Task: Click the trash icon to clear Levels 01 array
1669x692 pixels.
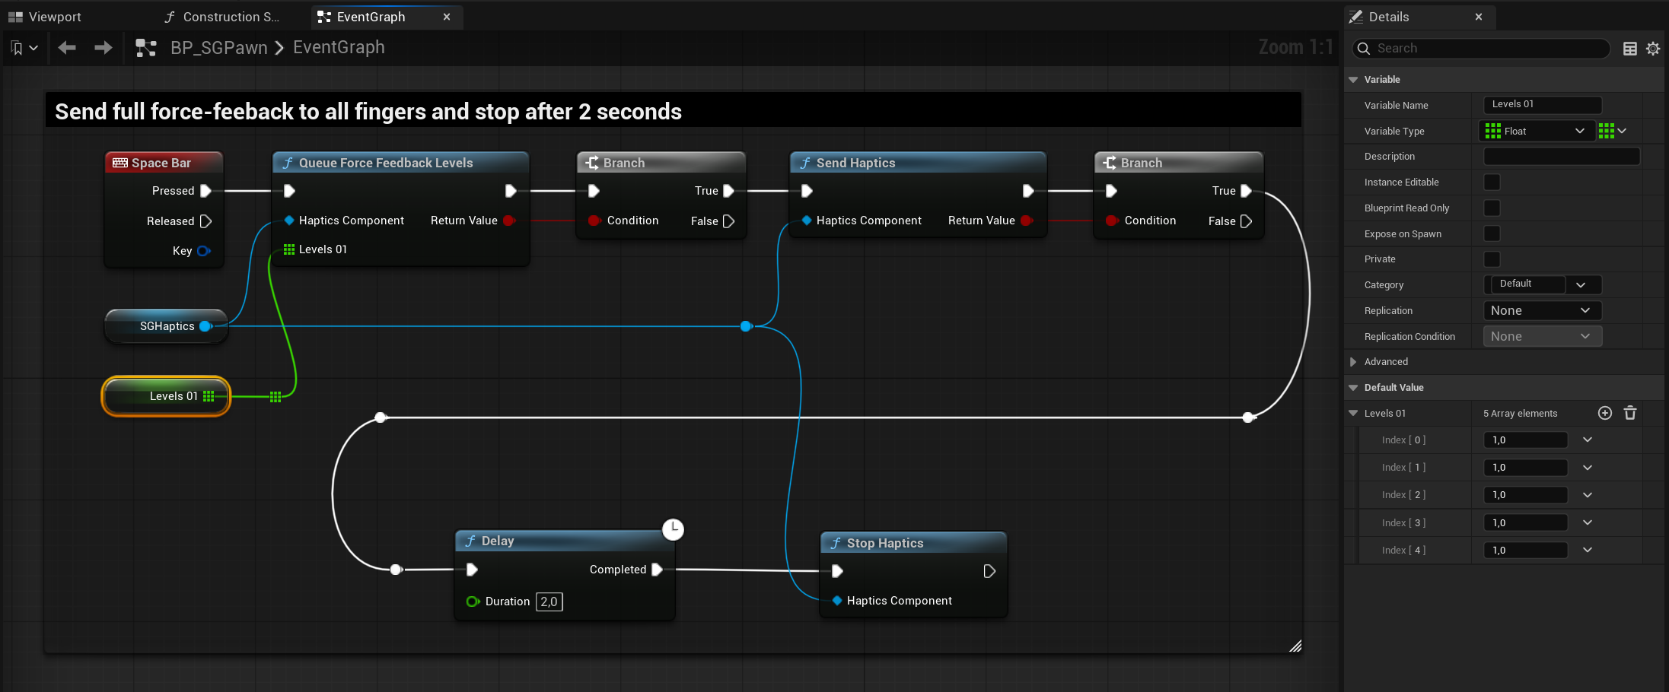Action: (1629, 413)
